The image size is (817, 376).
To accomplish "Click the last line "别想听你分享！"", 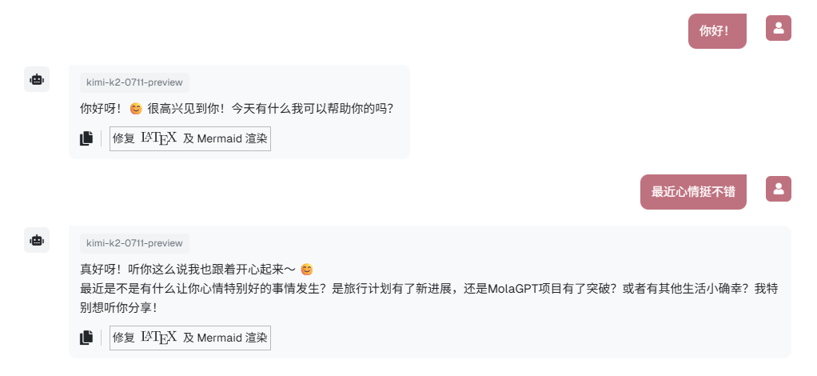I will pyautogui.click(x=119, y=308).
